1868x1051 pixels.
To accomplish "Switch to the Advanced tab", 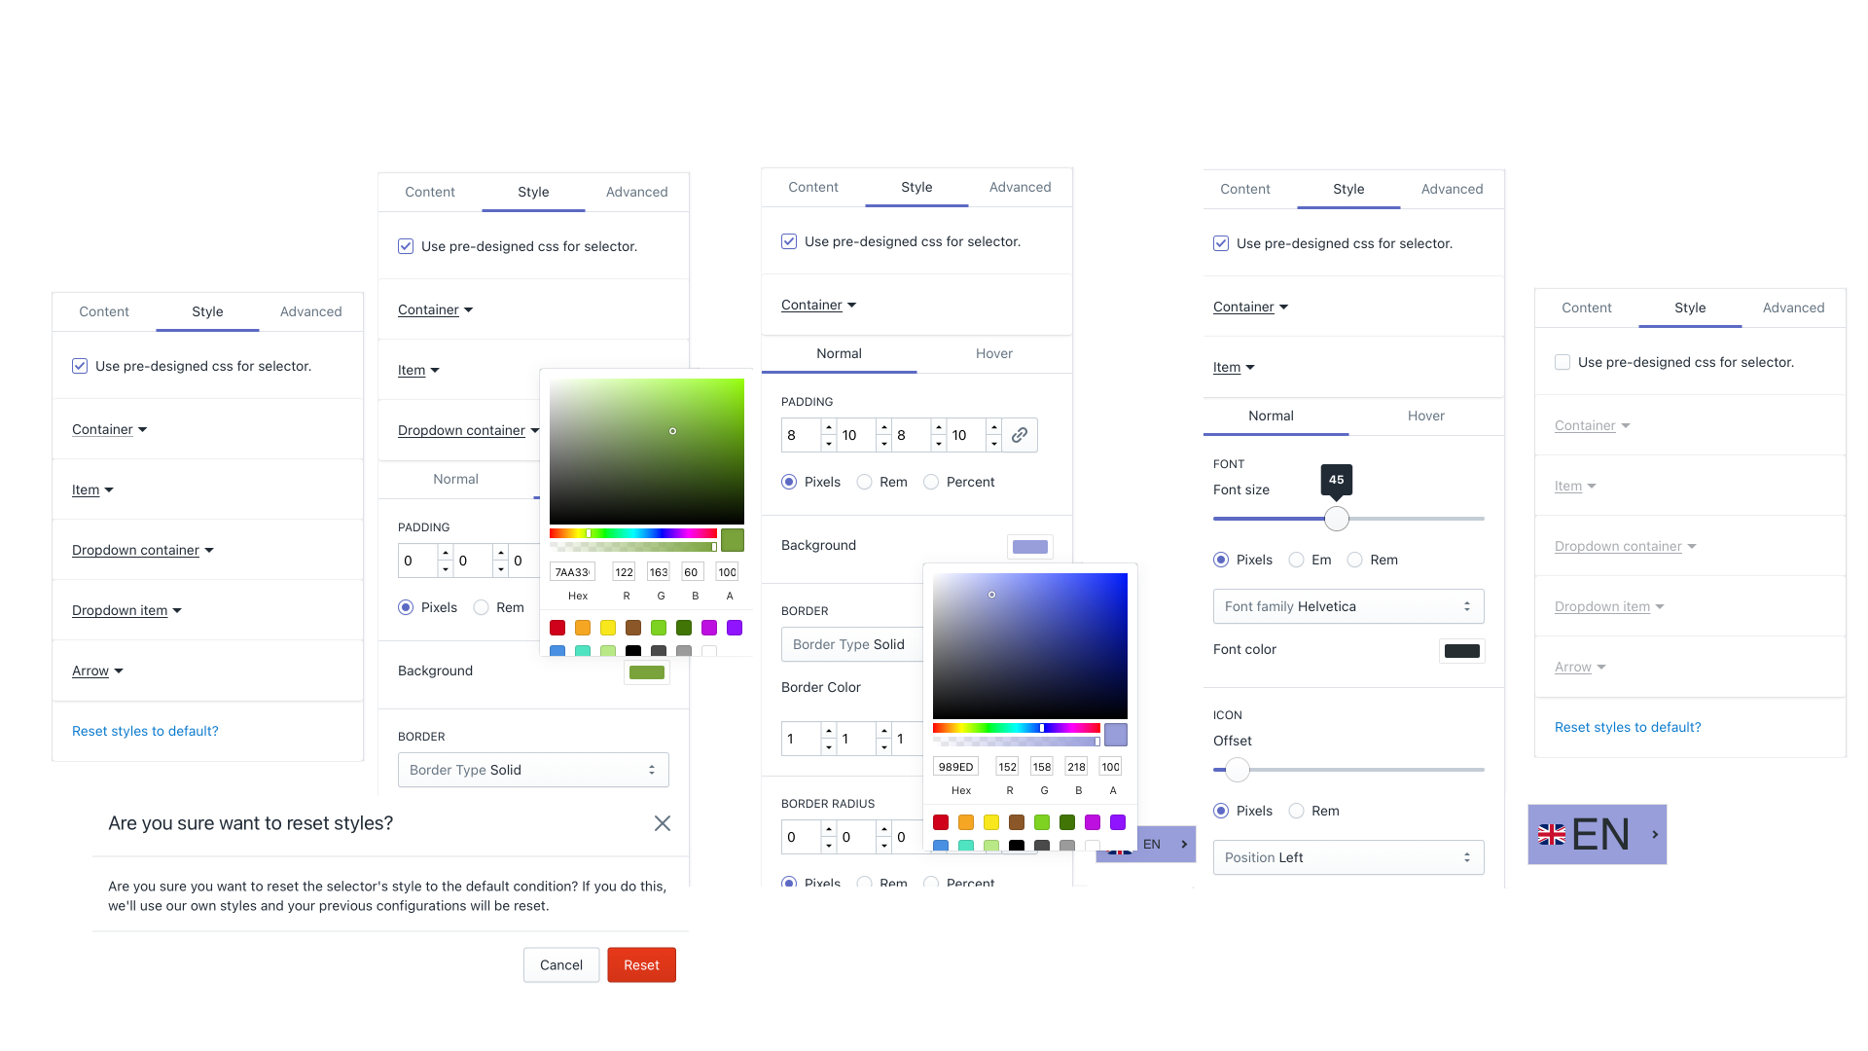I will point(310,310).
